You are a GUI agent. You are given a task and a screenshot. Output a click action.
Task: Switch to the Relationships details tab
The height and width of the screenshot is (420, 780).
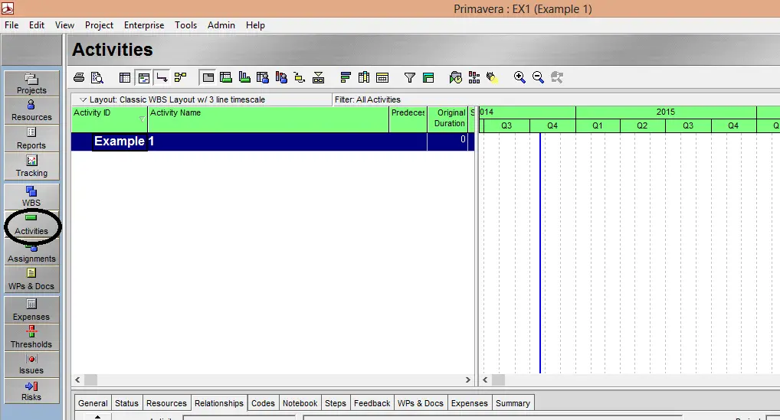[219, 403]
